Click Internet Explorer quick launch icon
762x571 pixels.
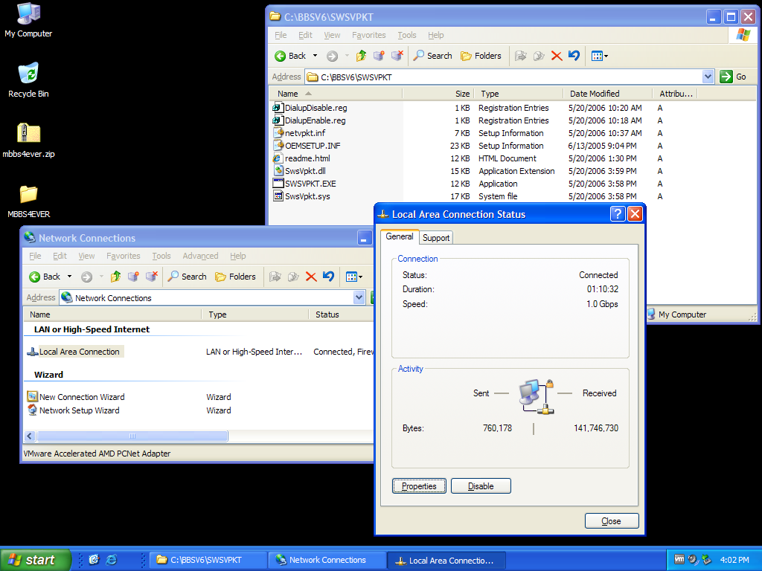112,560
